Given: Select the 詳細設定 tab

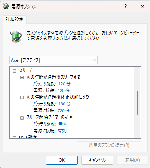Looking at the screenshot, I should [x=15, y=19].
